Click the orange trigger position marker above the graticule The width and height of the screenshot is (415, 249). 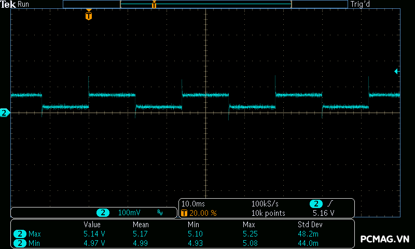[x=89, y=16]
